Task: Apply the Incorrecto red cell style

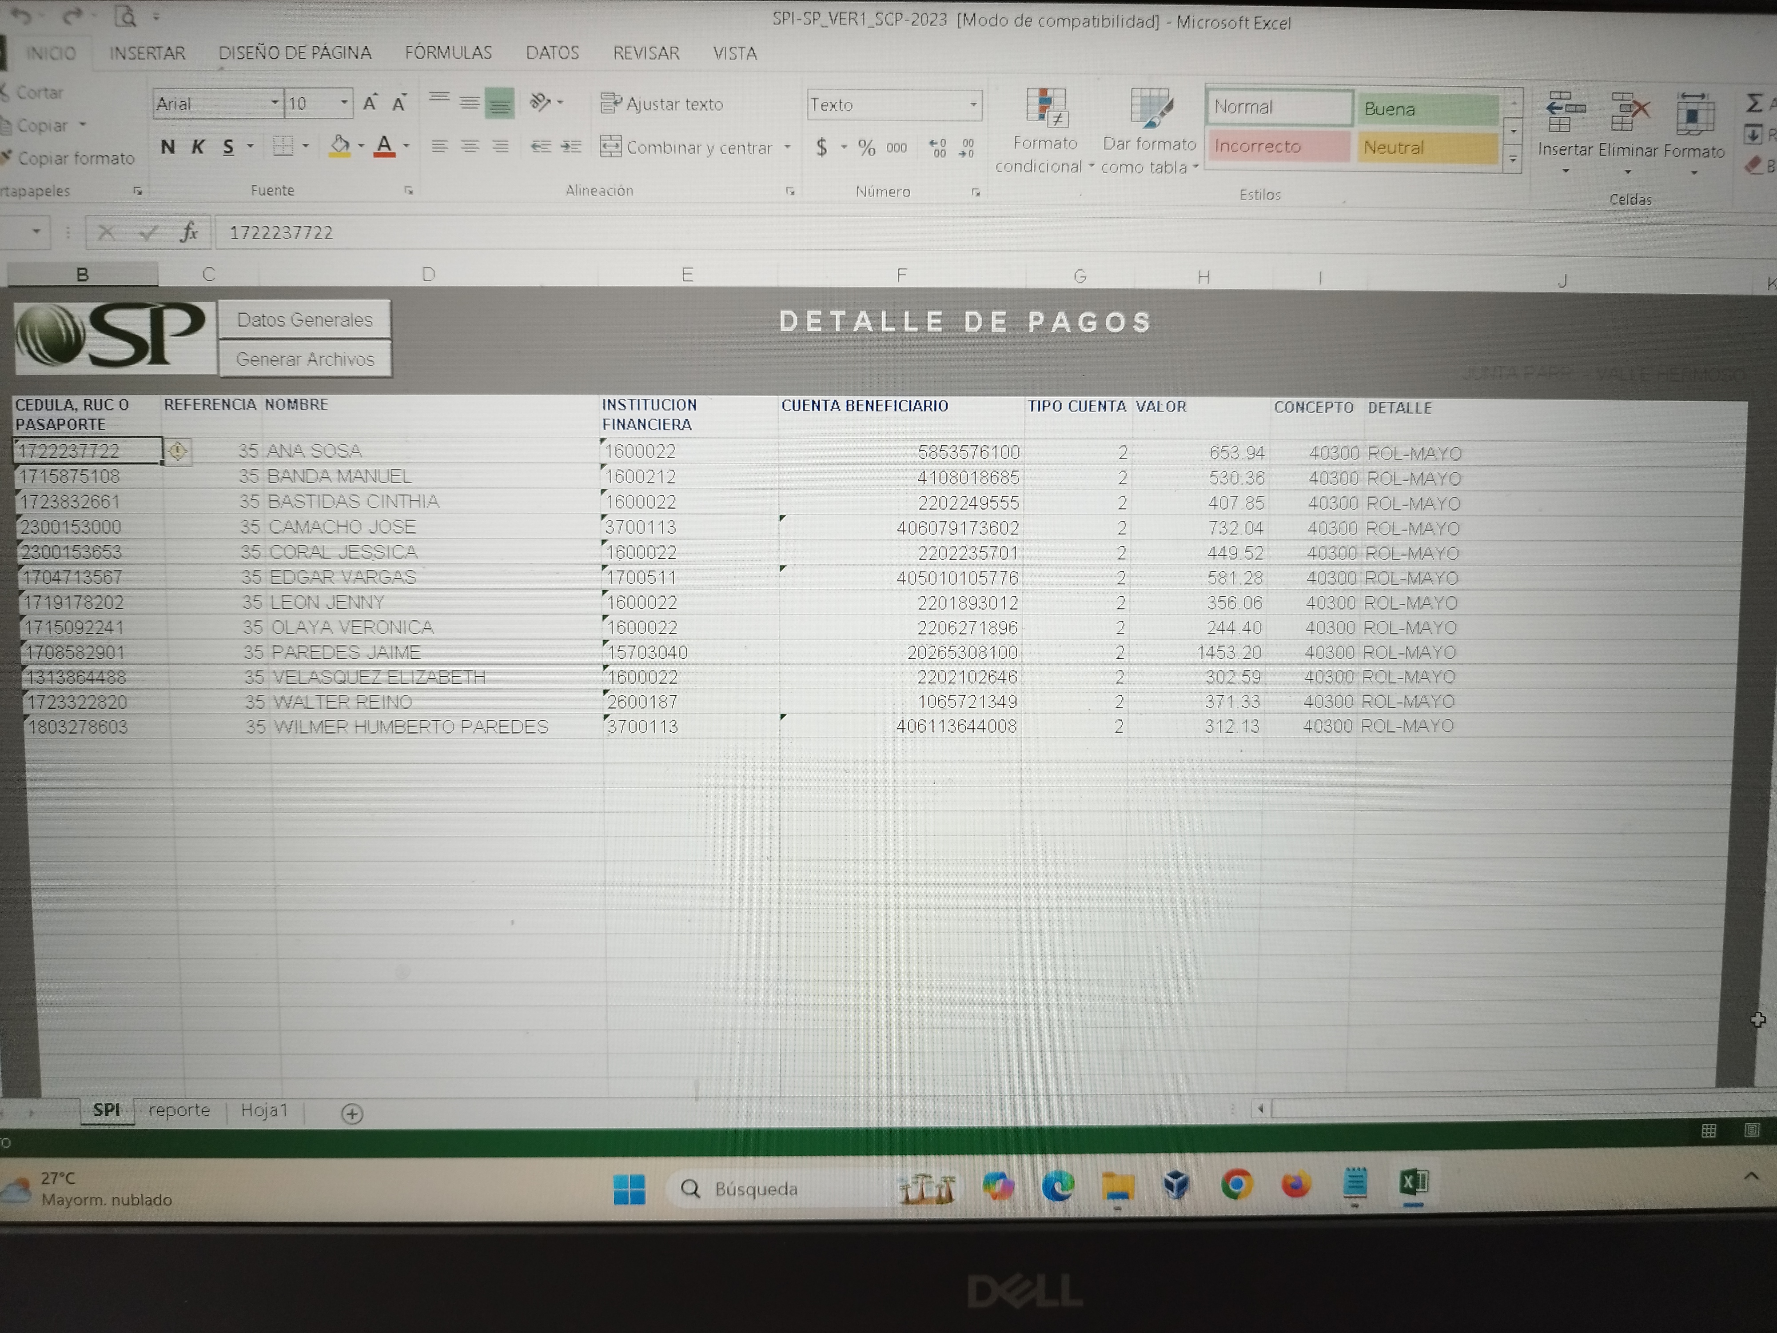Action: [x=1277, y=147]
